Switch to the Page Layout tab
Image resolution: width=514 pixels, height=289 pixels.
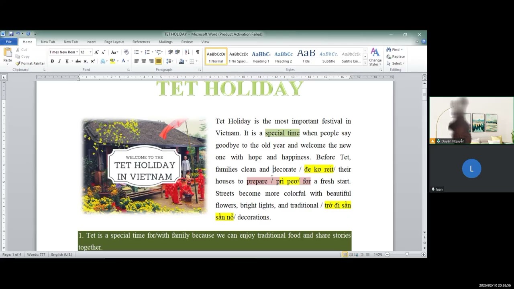[x=114, y=42]
